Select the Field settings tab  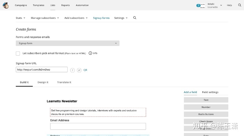(210, 92)
